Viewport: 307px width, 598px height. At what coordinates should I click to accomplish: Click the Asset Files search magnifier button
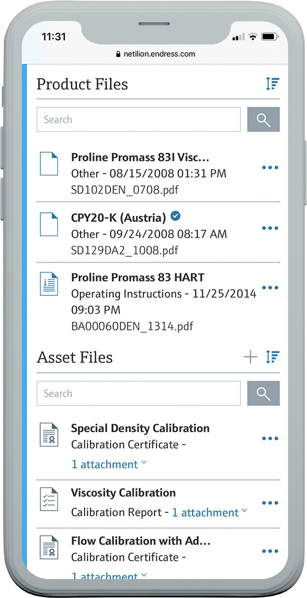263,393
